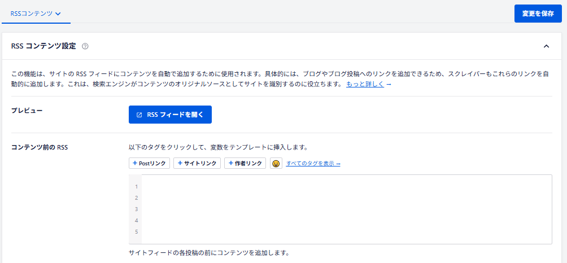Select line number 3 in the editor

point(136,209)
